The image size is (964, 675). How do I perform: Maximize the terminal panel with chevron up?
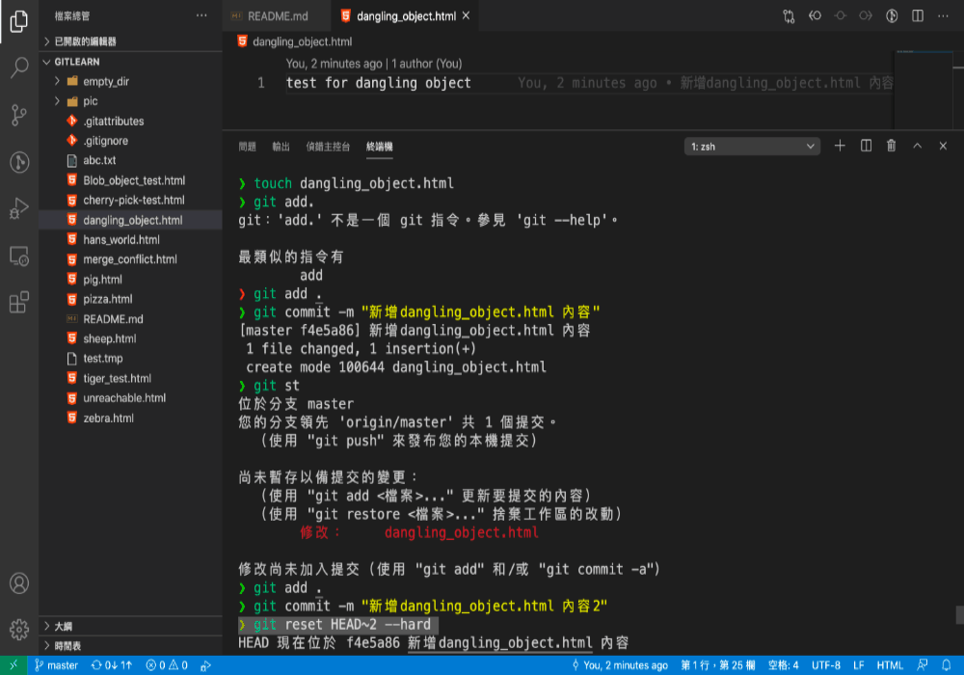point(918,146)
